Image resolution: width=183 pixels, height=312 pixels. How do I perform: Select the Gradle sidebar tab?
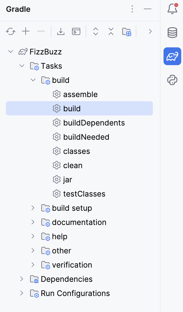(172, 56)
